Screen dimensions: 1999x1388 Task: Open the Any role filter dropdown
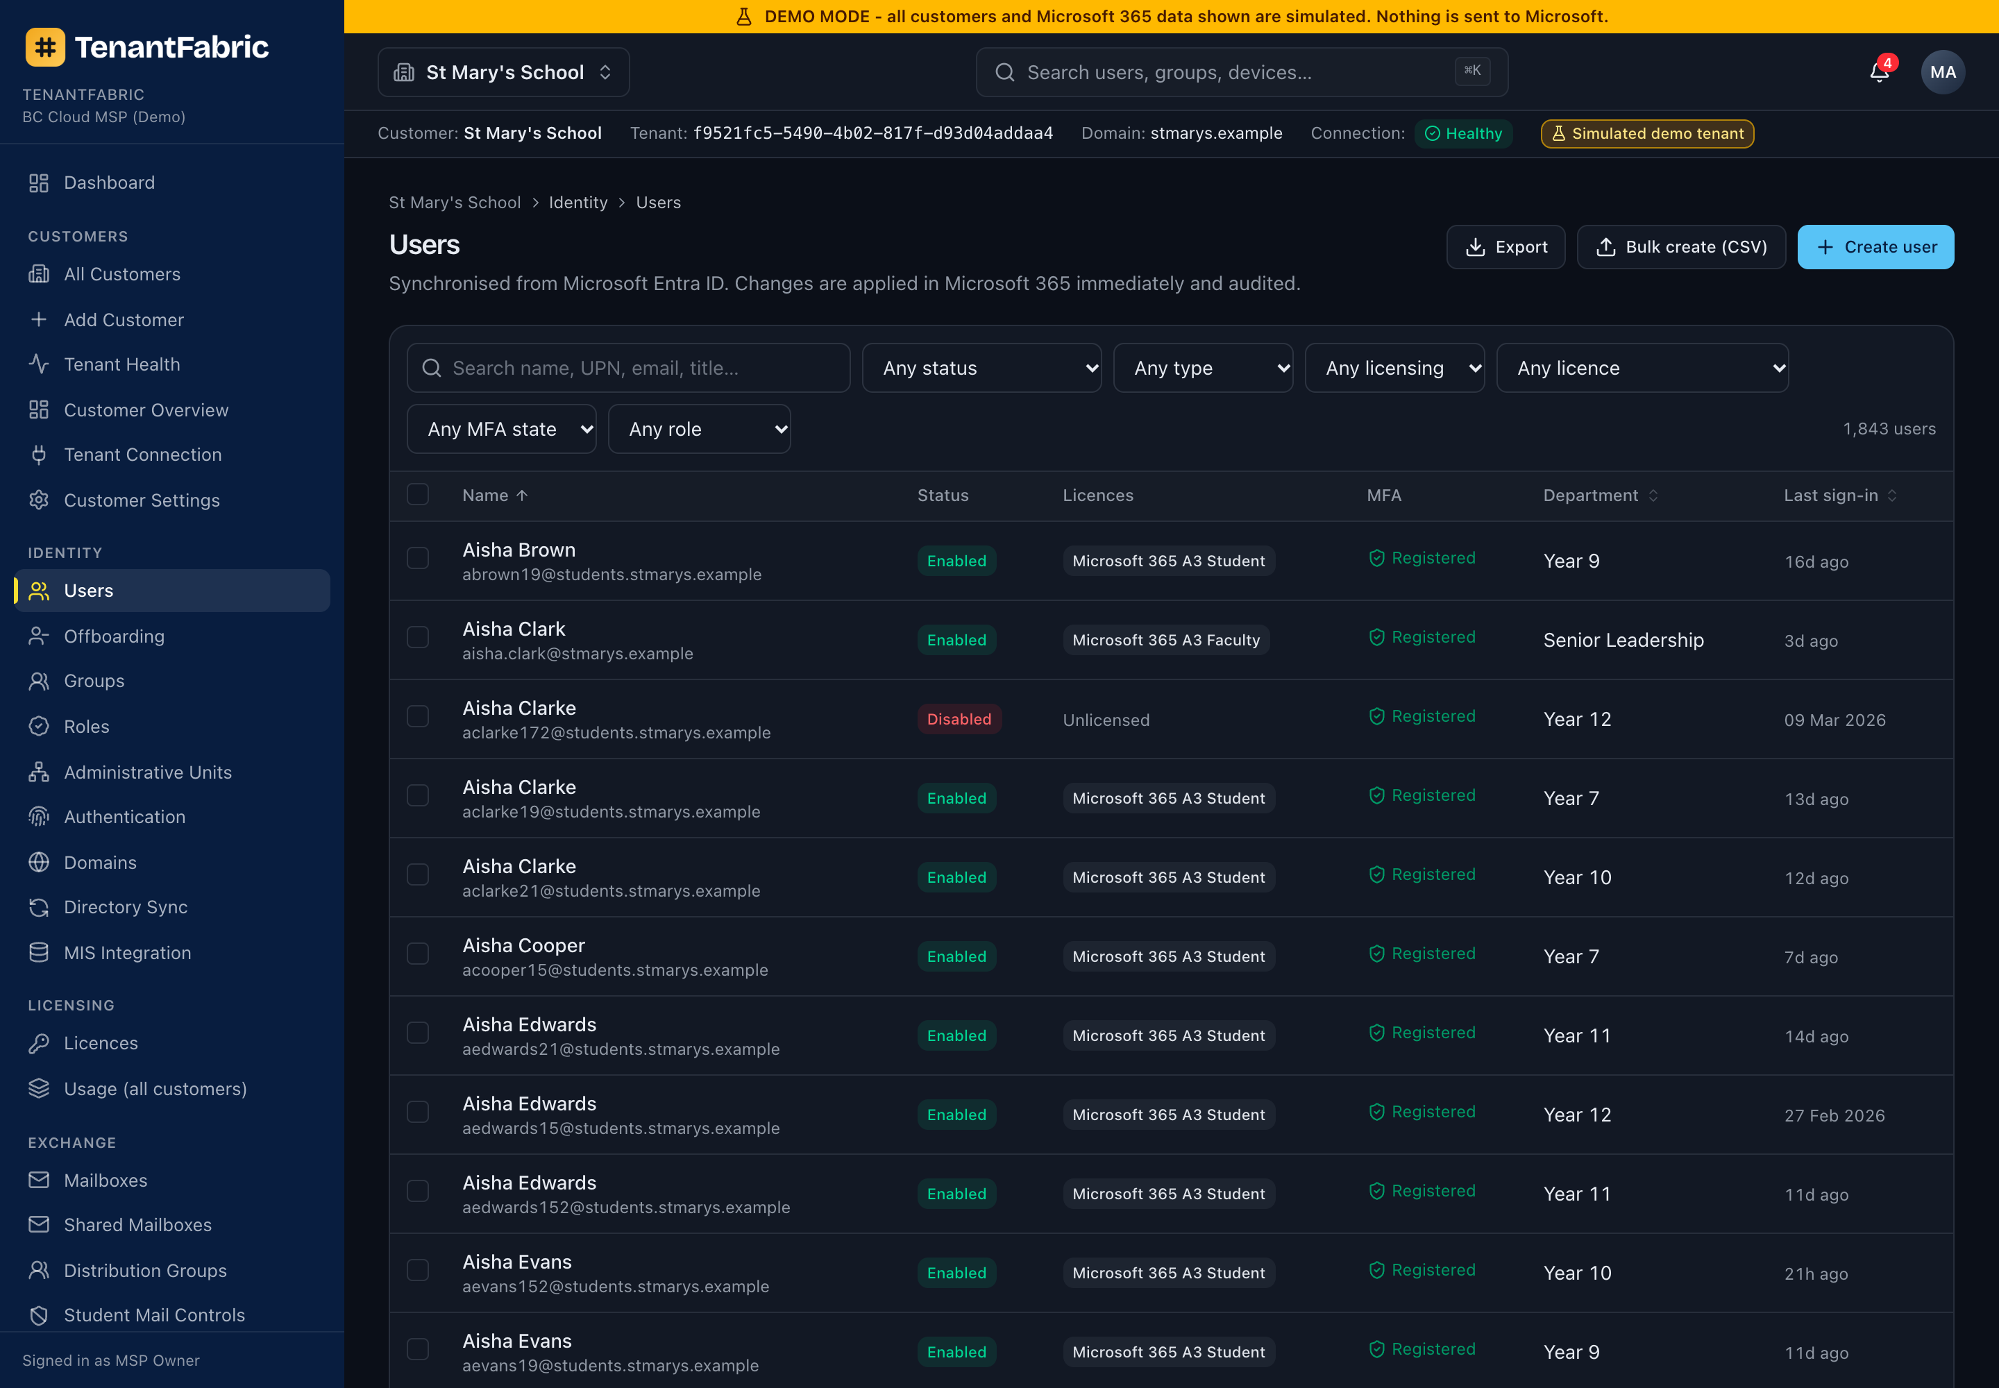coord(700,429)
